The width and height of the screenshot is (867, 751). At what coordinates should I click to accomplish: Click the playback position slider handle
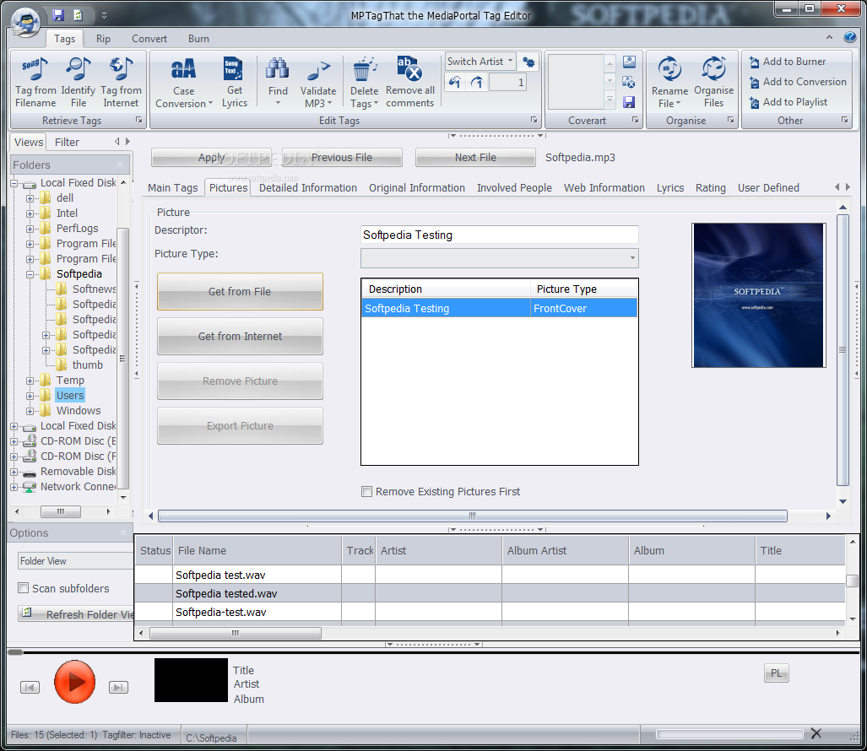point(15,652)
